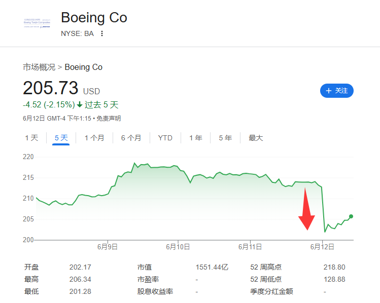This screenshot has width=380, height=303.
Task: Click the Boeing company logo thumbnail
Action: click(x=37, y=23)
